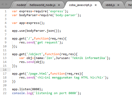Image resolution: width=132 pixels, height=111 pixels.
Task: Click the 'body-parser' string on line 2
Action: (66, 15)
